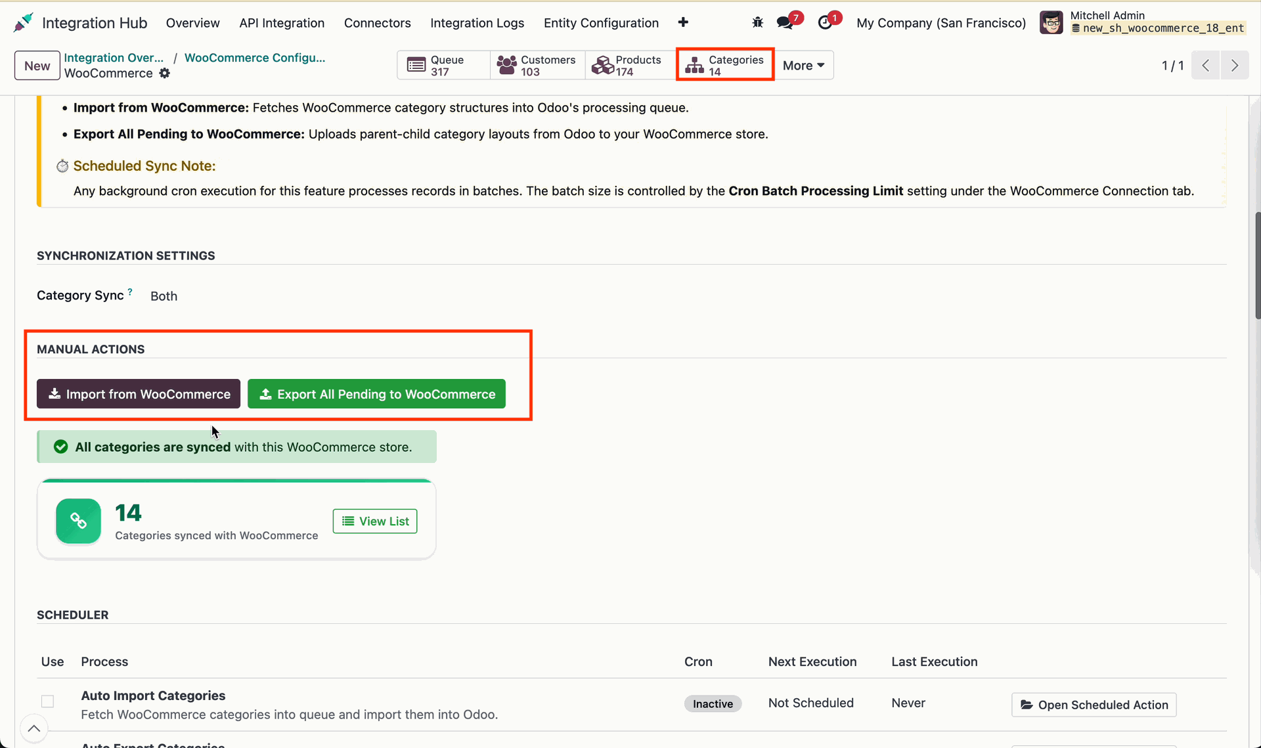Open the Integration Hub app logo
The width and height of the screenshot is (1261, 748).
(24, 22)
